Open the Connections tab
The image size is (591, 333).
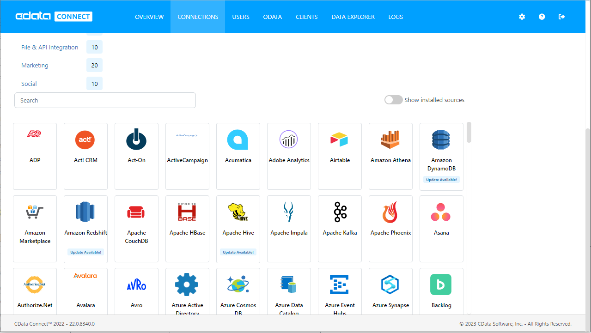[x=198, y=17]
